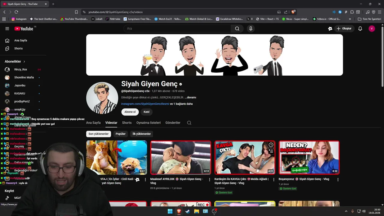The width and height of the screenshot is (384, 216).
Task: Open the Brave VPN shield icon
Action: pyautogui.click(x=373, y=12)
